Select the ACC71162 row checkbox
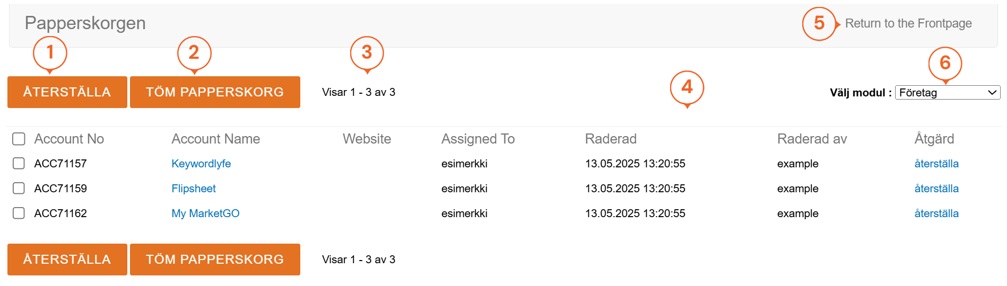The image size is (1007, 286). pyautogui.click(x=19, y=213)
